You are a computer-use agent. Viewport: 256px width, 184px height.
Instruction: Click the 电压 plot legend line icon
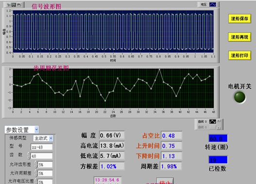tap(213, 4)
